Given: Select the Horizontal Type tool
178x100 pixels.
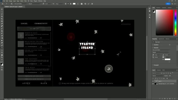Looking at the screenshot, I should pyautogui.click(x=2, y=48).
